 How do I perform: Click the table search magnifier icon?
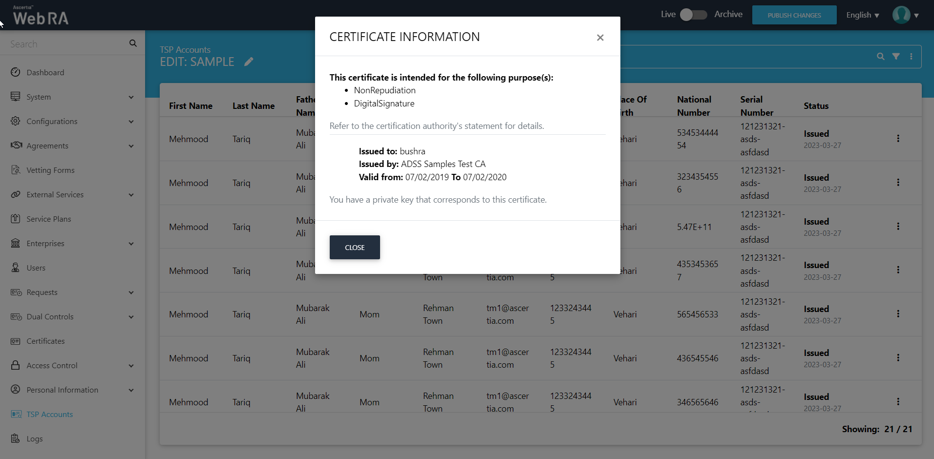point(880,57)
